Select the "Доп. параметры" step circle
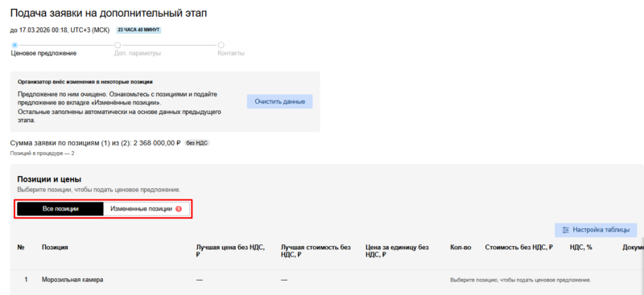This screenshot has width=644, height=295. point(118,45)
